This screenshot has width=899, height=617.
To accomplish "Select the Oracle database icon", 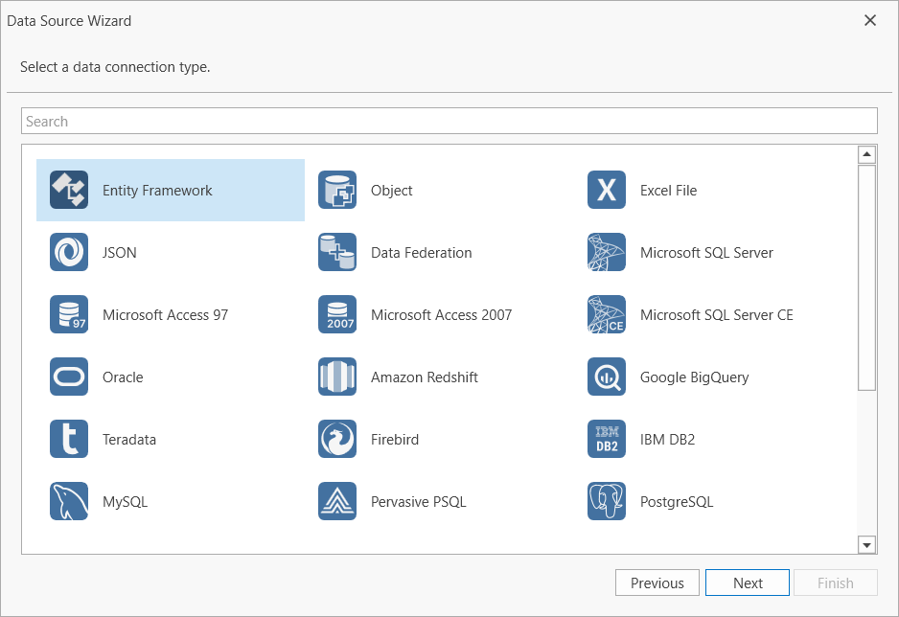I will click(x=67, y=377).
